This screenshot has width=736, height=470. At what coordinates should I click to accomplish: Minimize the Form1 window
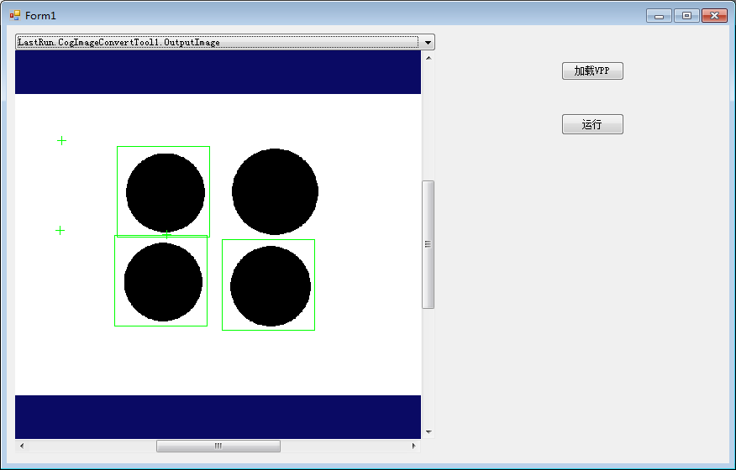coord(659,16)
